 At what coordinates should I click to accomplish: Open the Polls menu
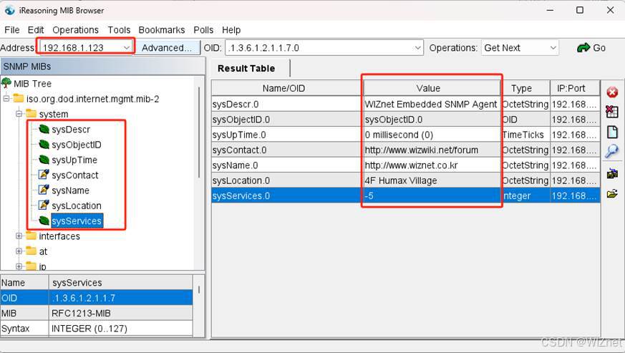(x=203, y=30)
